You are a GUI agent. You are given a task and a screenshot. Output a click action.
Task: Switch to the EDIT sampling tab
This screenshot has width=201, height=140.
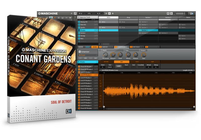pyautogui.click(x=122, y=62)
